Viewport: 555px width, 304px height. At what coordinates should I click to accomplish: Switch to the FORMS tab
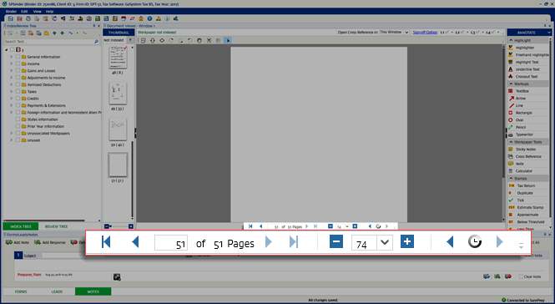coord(21,291)
